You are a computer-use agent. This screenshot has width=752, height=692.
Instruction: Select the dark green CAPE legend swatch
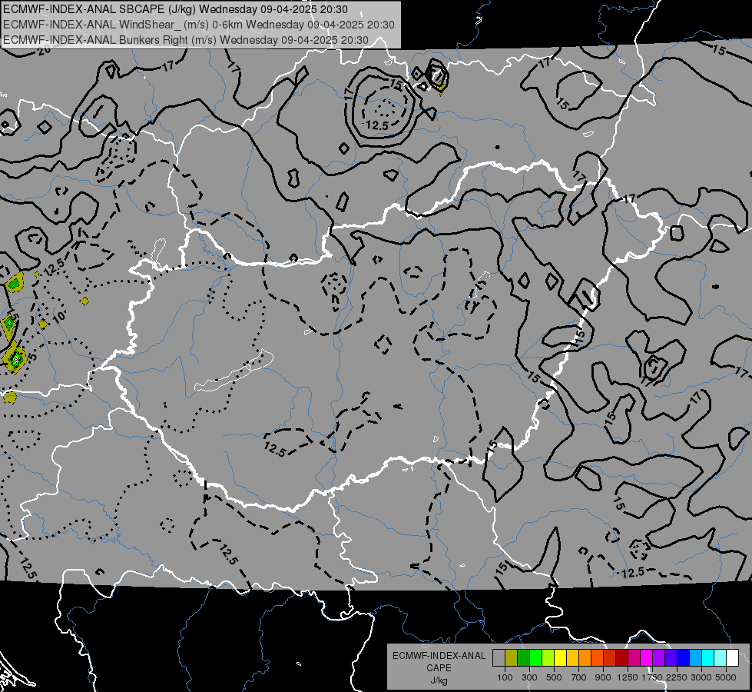click(x=523, y=657)
